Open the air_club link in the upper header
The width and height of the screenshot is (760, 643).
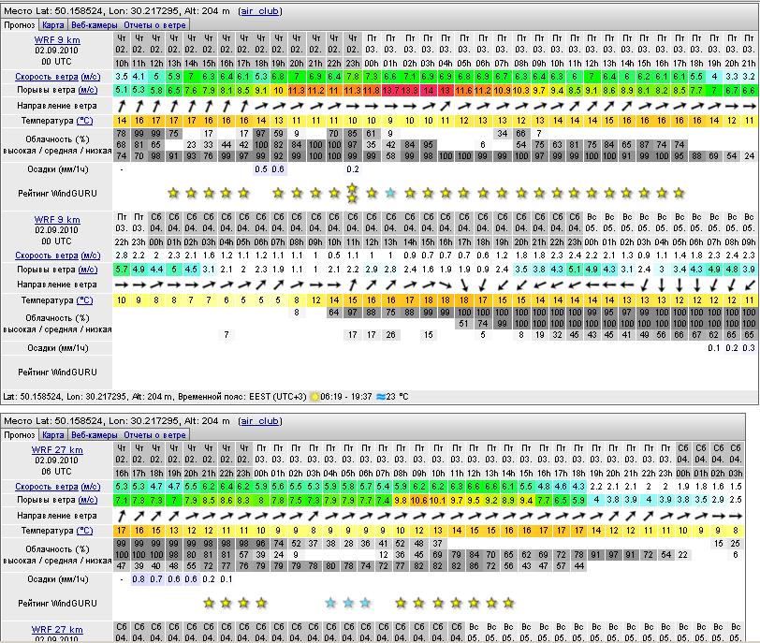point(261,10)
